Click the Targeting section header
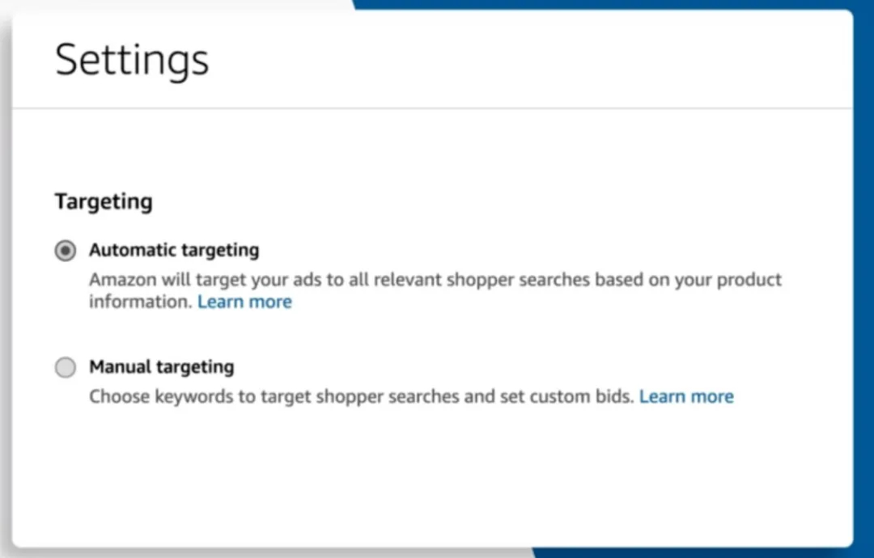Image resolution: width=874 pixels, height=558 pixels. coord(103,201)
